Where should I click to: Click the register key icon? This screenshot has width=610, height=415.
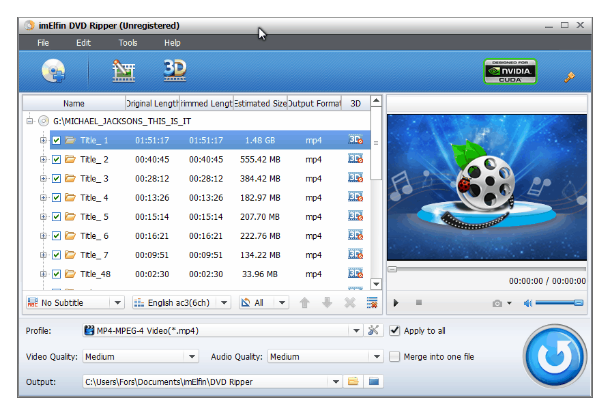click(570, 76)
